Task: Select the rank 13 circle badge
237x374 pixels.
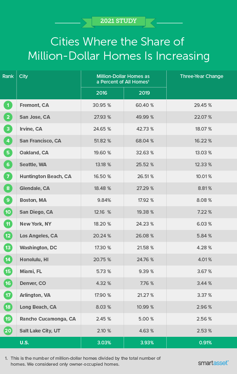Action: point(8,248)
